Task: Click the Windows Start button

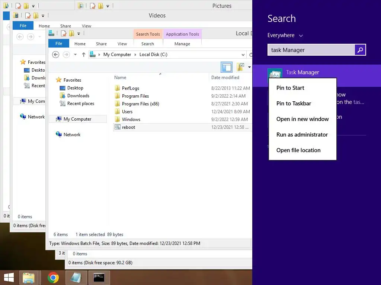Action: pyautogui.click(x=9, y=278)
